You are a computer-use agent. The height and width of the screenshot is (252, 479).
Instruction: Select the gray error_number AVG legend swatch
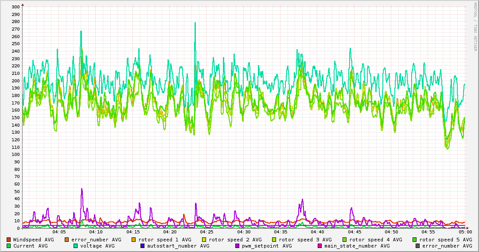417,246
